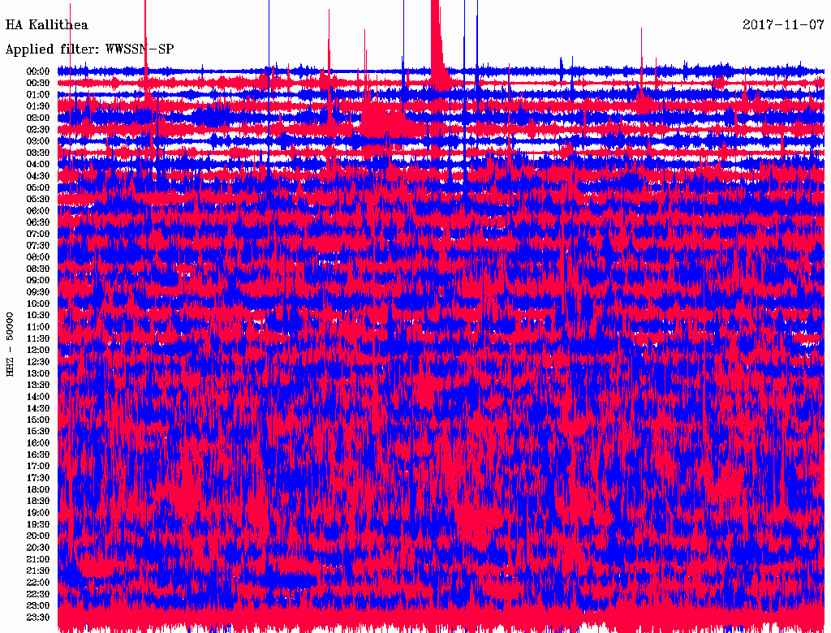Click the '08:00' time label

point(38,257)
